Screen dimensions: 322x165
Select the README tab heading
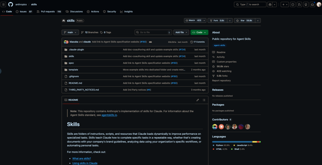point(71,100)
